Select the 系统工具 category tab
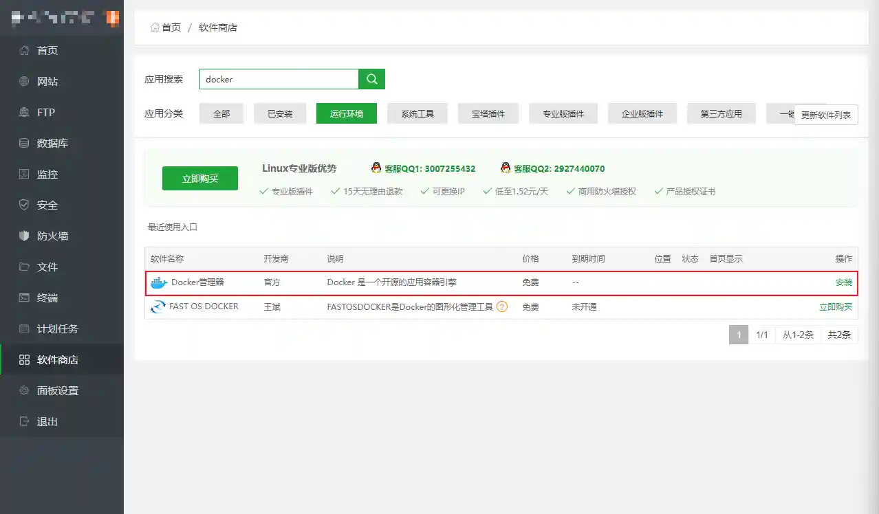 (417, 113)
